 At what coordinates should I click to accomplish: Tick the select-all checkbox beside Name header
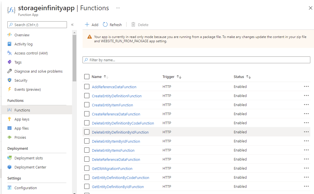pos(87,77)
